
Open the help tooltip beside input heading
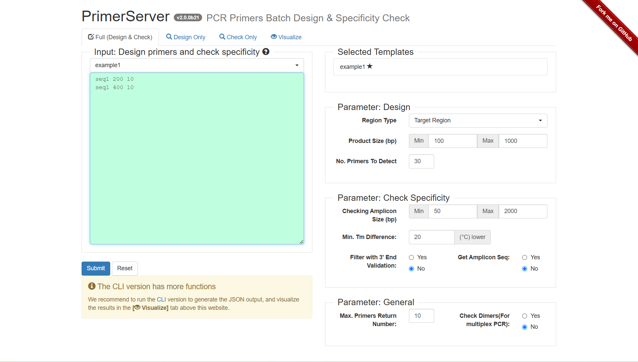pyautogui.click(x=266, y=52)
